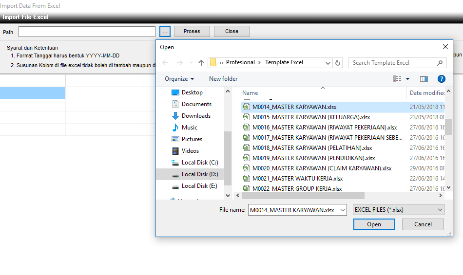
Task: Click the Refresh icon in address bar
Action: (338, 63)
